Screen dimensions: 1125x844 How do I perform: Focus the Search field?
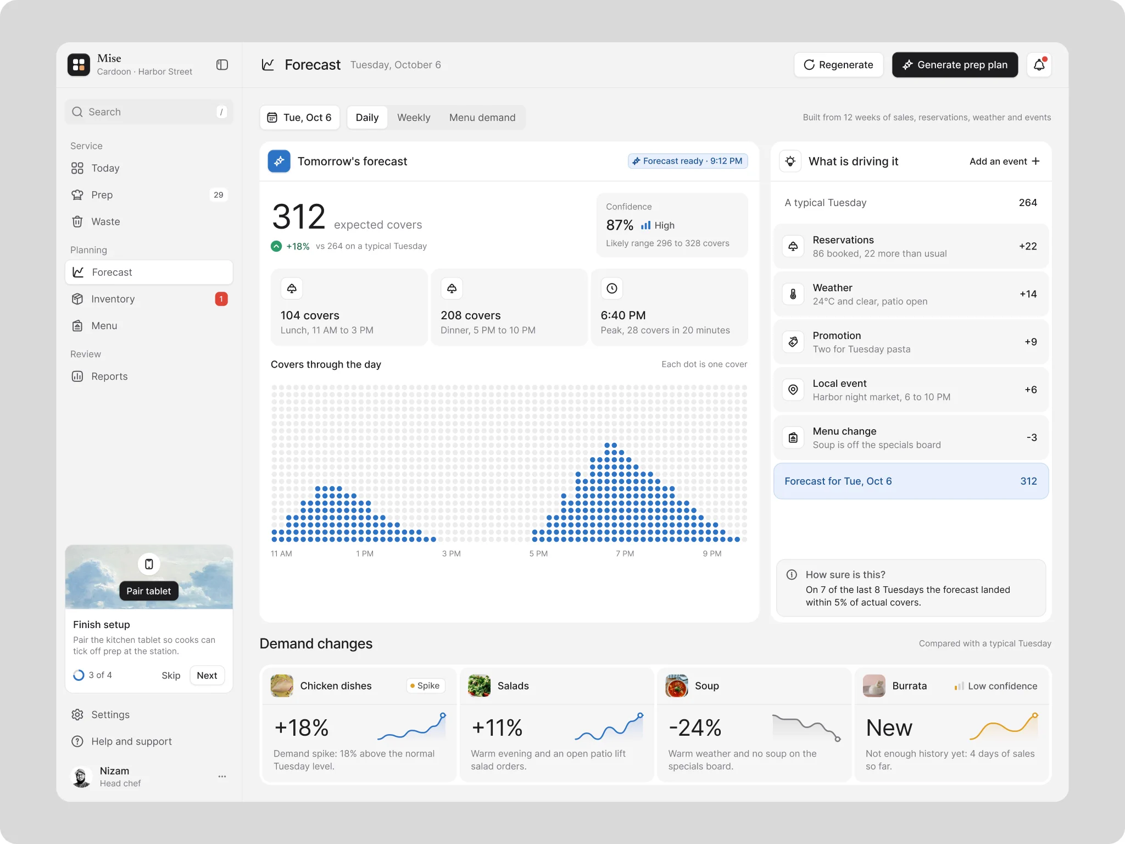[149, 112]
